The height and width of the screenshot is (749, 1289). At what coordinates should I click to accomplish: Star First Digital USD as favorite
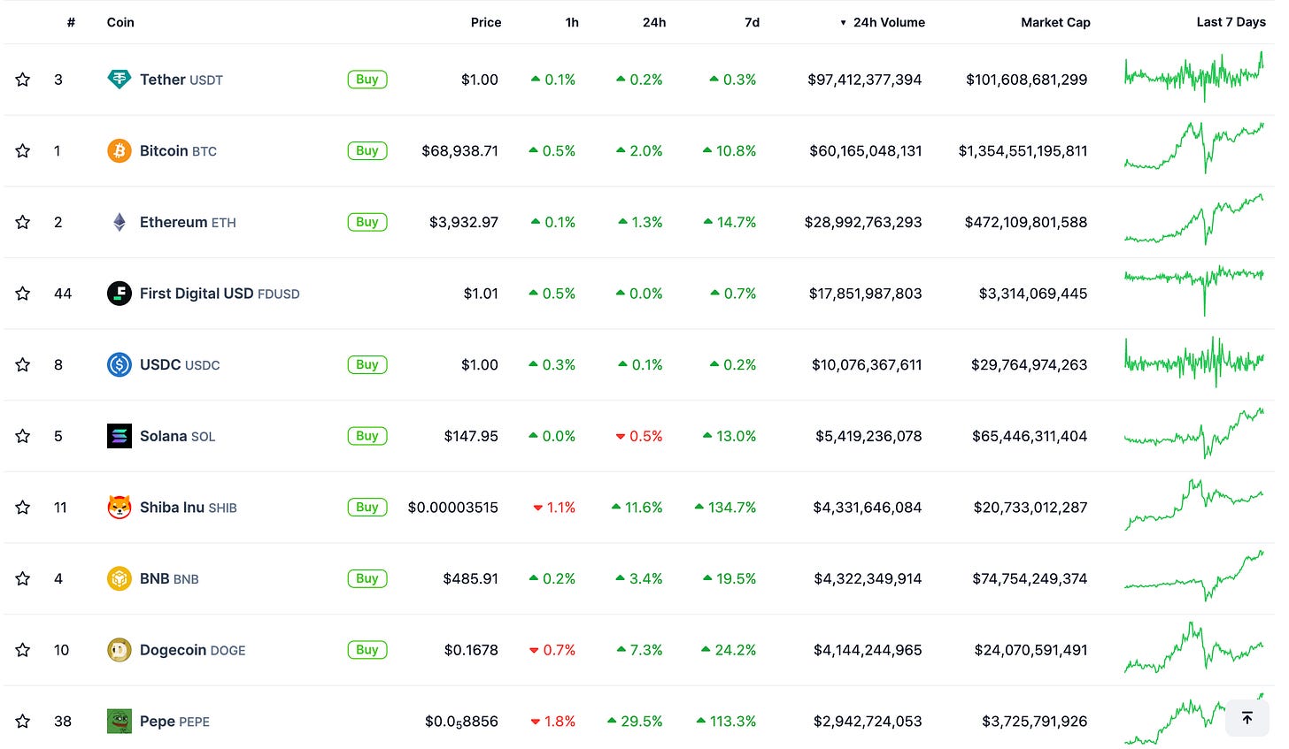pyautogui.click(x=23, y=294)
